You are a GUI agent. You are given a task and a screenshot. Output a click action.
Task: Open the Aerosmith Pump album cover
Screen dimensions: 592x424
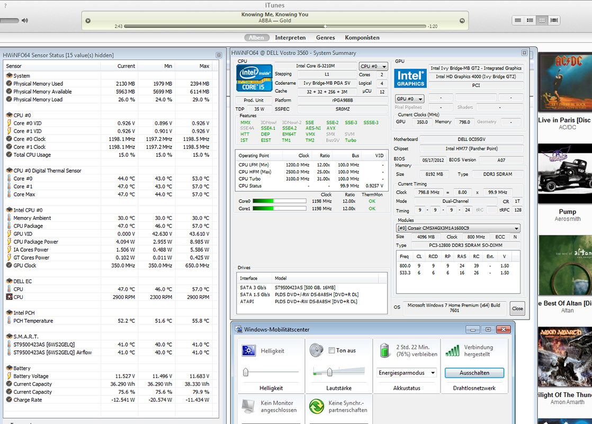(x=565, y=173)
